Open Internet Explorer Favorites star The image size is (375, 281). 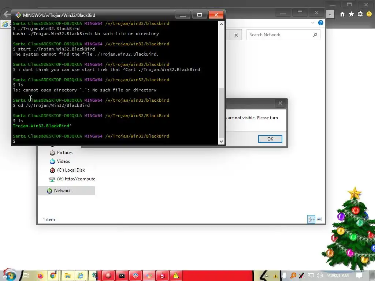tap(351, 14)
